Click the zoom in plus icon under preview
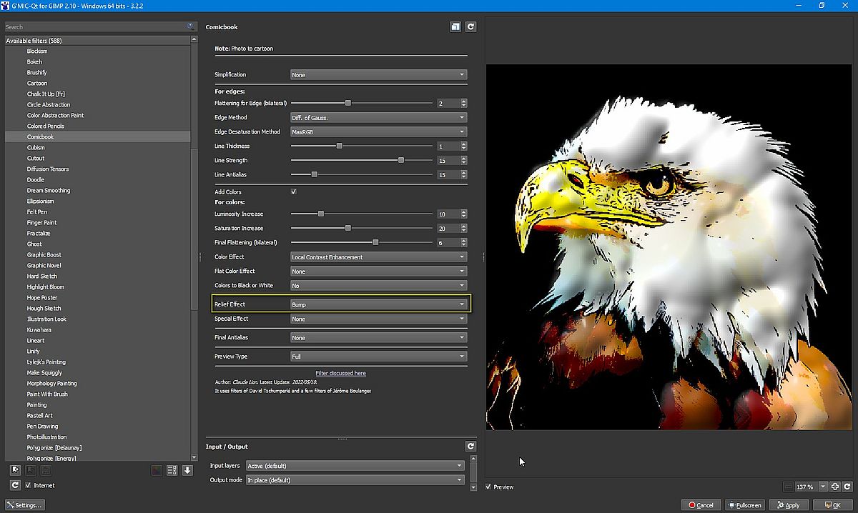Image resolution: width=858 pixels, height=513 pixels. click(x=834, y=487)
